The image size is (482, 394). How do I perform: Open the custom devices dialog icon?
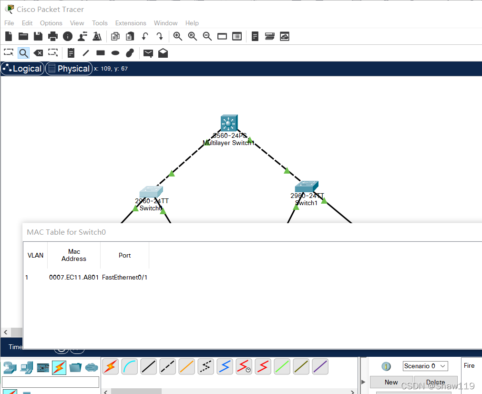point(236,36)
